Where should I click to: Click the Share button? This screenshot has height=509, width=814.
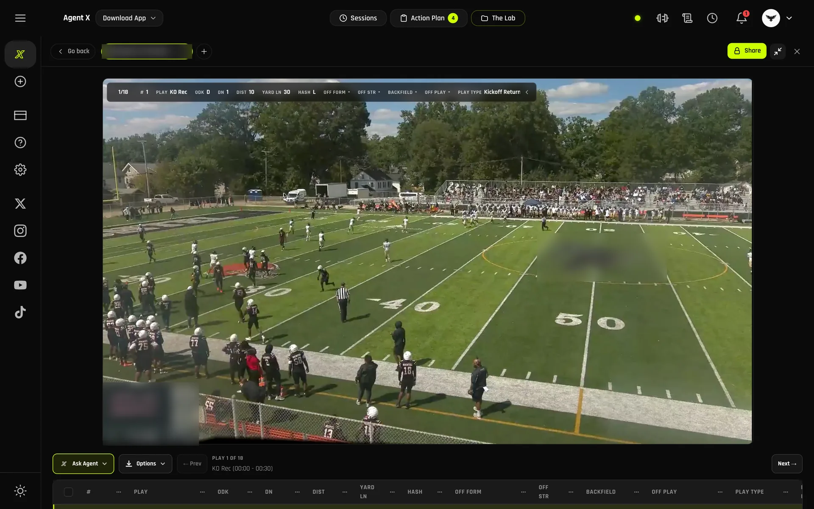tap(747, 51)
